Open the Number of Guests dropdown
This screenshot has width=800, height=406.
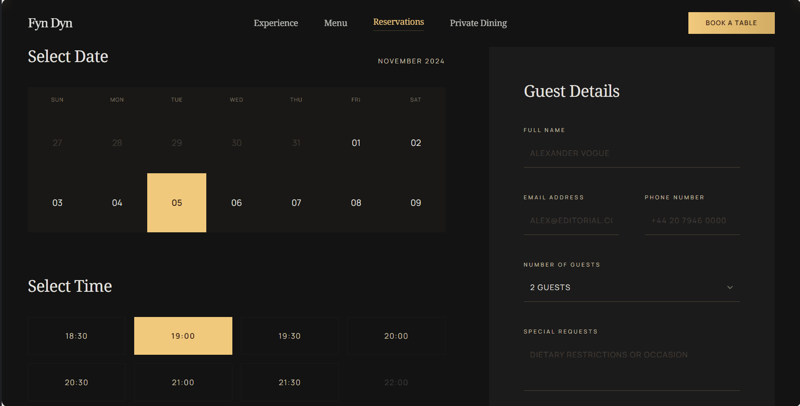[631, 287]
